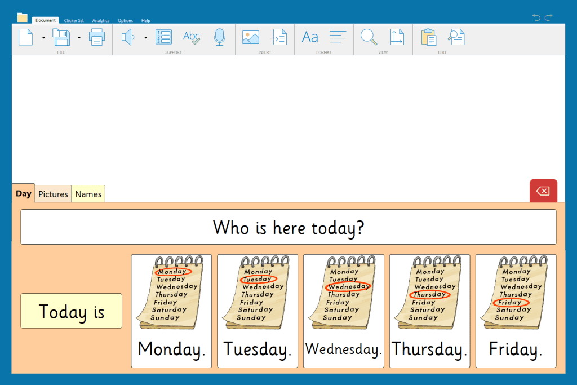Image resolution: width=577 pixels, height=385 pixels.
Task: Click the 'Who is here today?' cell
Action: tap(288, 227)
